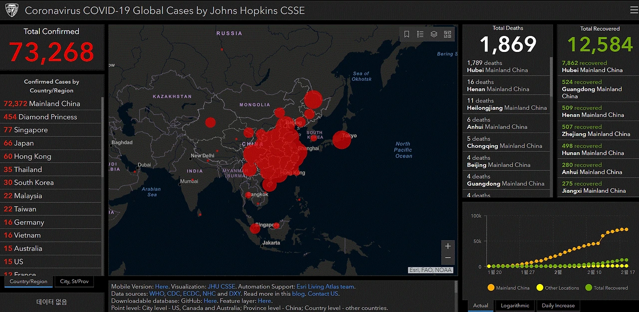Open the blog link
The width and height of the screenshot is (639, 312).
click(299, 294)
